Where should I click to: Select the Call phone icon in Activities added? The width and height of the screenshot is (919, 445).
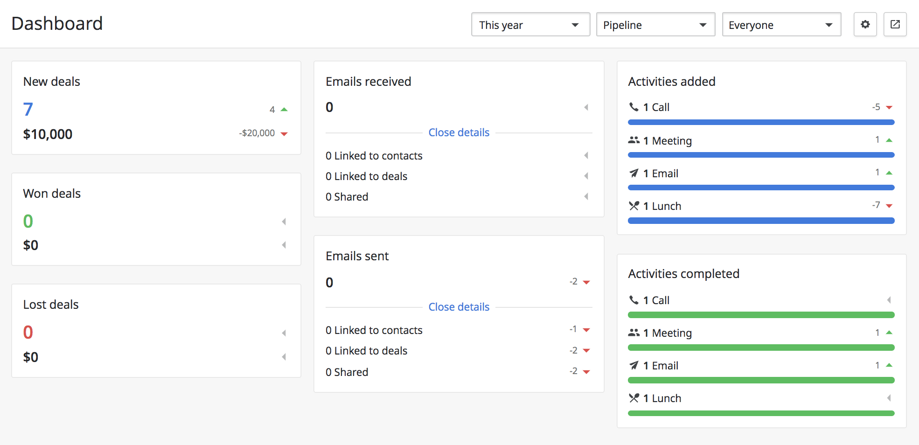tap(634, 106)
